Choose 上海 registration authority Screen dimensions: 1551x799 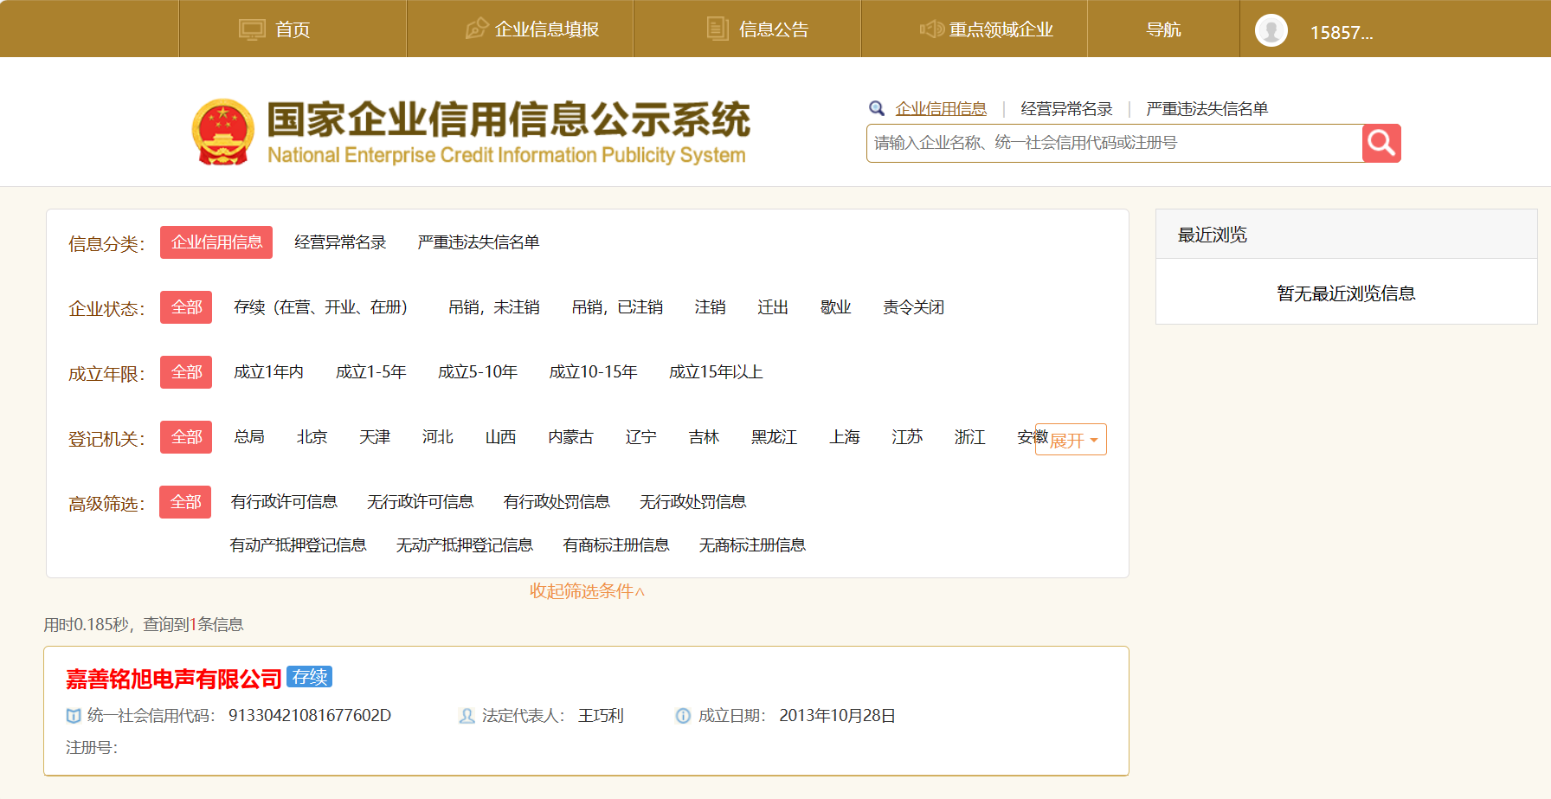point(844,437)
